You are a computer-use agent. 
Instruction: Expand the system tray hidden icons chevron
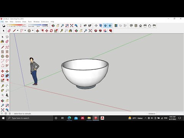[x=146, y=118]
